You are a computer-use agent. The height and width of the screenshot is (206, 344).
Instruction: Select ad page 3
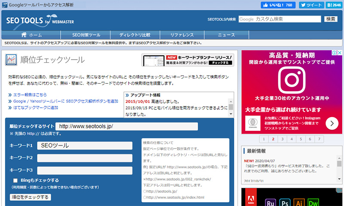pyautogui.click(x=283, y=139)
